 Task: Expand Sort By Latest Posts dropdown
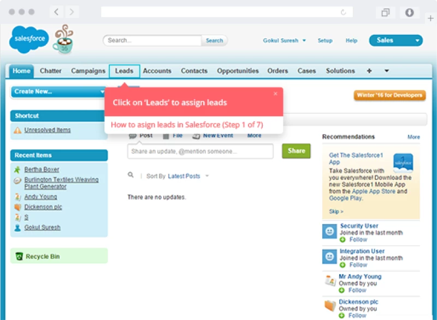point(207,176)
